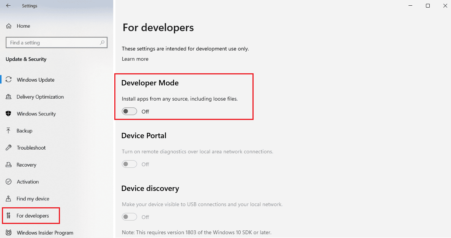Click the Windows 10 SDK version note
The width and height of the screenshot is (451, 238).
coord(196,232)
